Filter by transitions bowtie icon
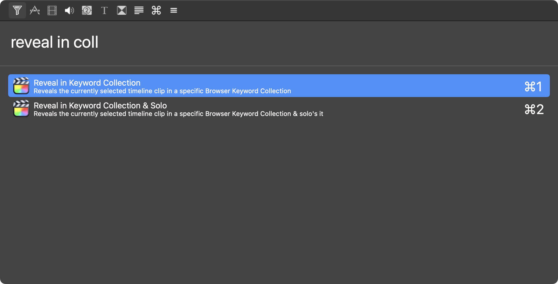 (122, 10)
